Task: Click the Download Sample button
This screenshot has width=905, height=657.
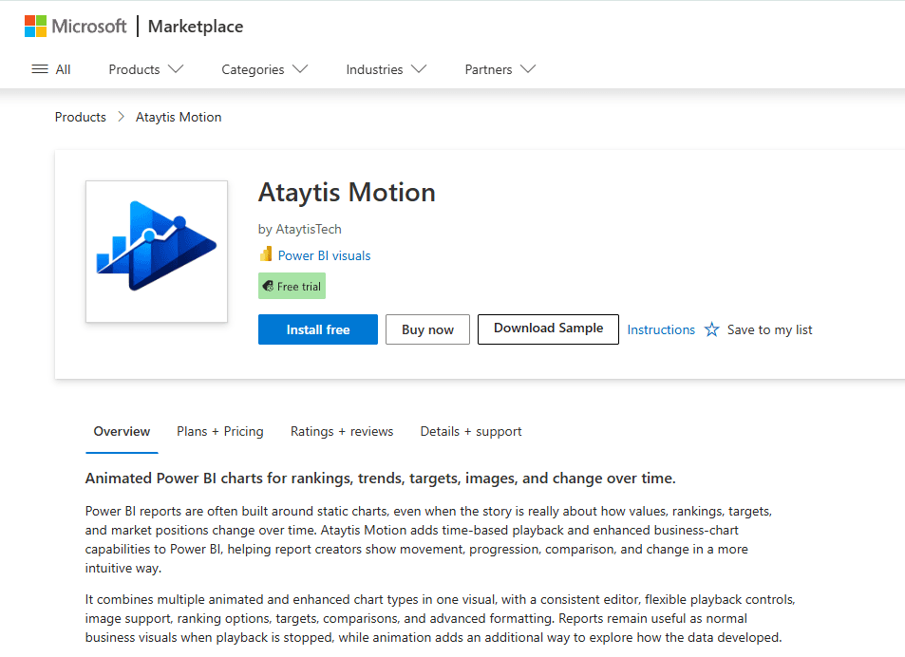Action: click(x=548, y=328)
